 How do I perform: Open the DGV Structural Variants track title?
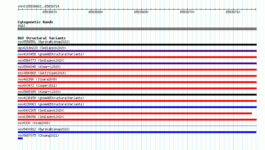click(x=42, y=38)
